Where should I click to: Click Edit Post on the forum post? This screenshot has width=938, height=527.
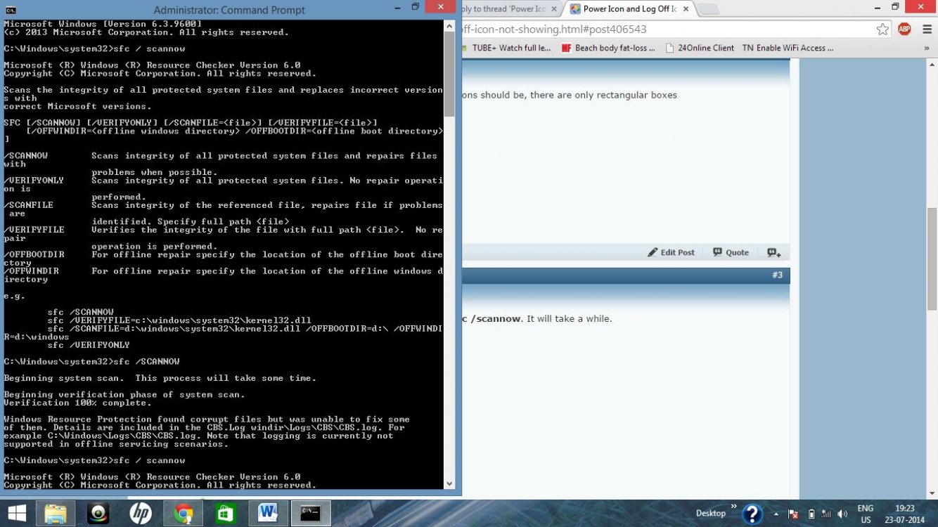(x=671, y=252)
